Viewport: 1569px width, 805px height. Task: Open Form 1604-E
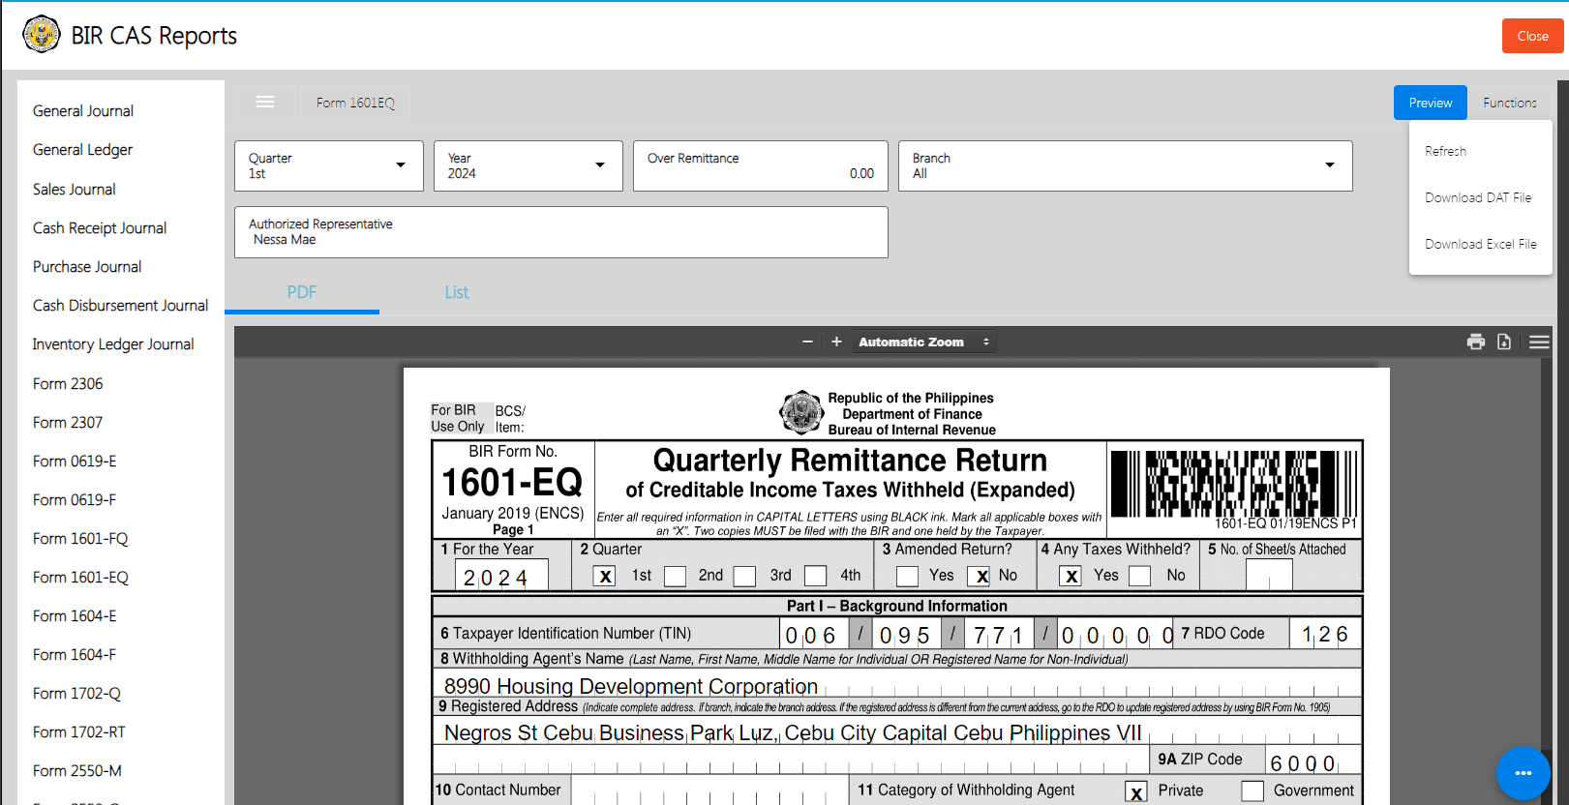coord(75,616)
